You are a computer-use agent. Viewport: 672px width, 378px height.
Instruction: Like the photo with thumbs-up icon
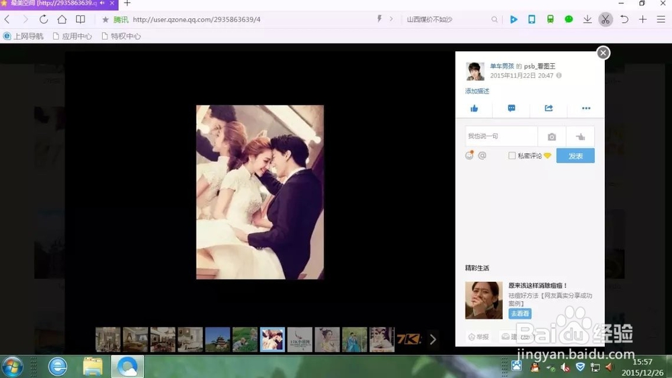474,108
